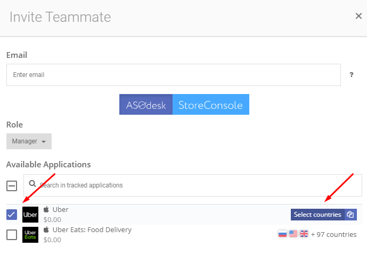Switch to the ASOdesk tab
Screen dimensions: 367x264
(x=146, y=104)
